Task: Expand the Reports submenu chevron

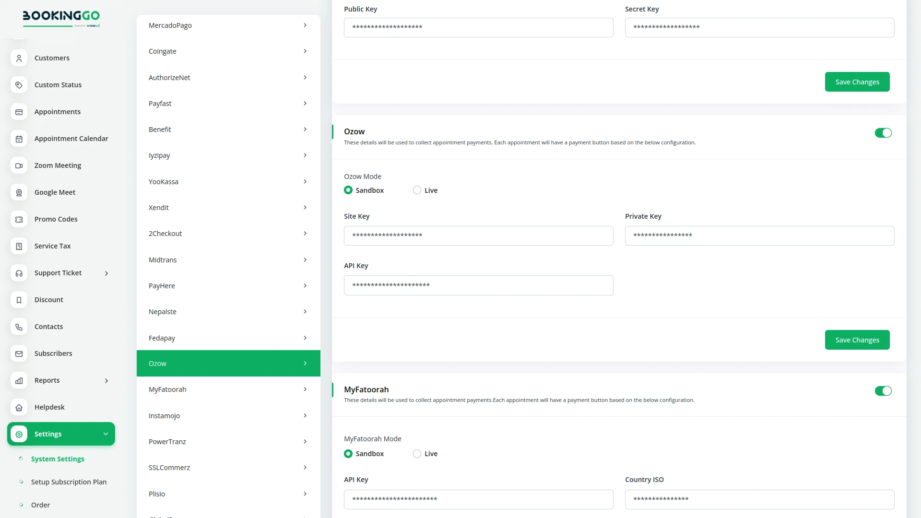Action: point(106,380)
